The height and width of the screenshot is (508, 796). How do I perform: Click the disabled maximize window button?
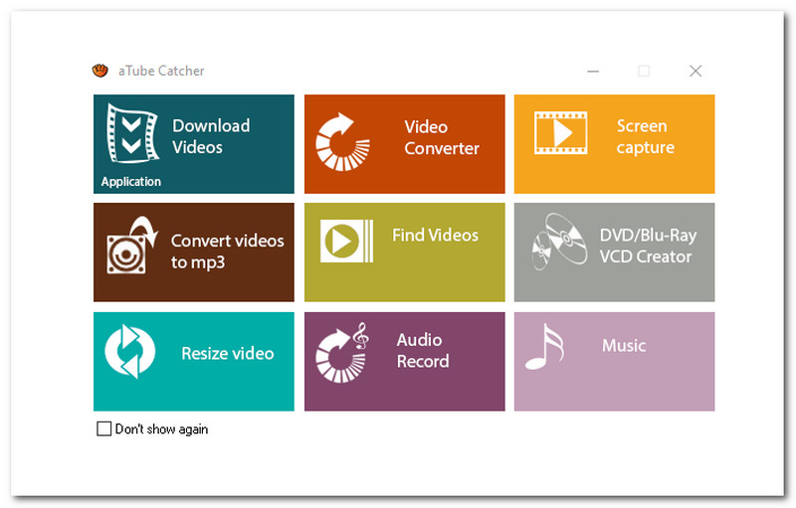(x=644, y=71)
